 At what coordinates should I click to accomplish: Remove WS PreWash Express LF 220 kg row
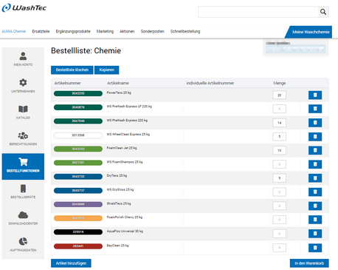click(x=315, y=109)
